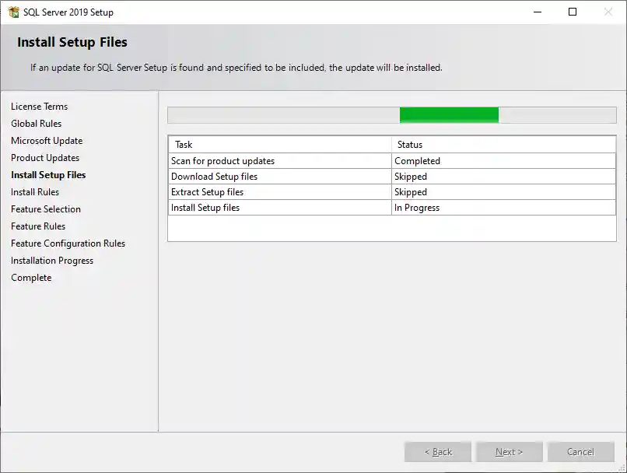The height and width of the screenshot is (473, 627).
Task: Select Global Rules step
Action: tap(36, 123)
